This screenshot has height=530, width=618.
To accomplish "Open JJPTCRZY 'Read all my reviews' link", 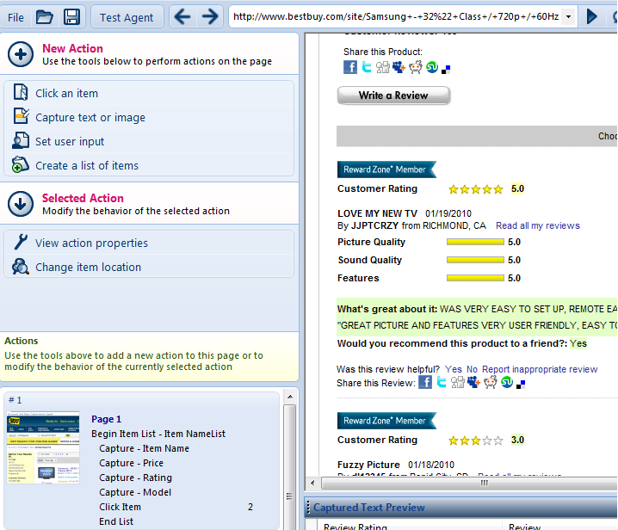I will pyautogui.click(x=538, y=225).
